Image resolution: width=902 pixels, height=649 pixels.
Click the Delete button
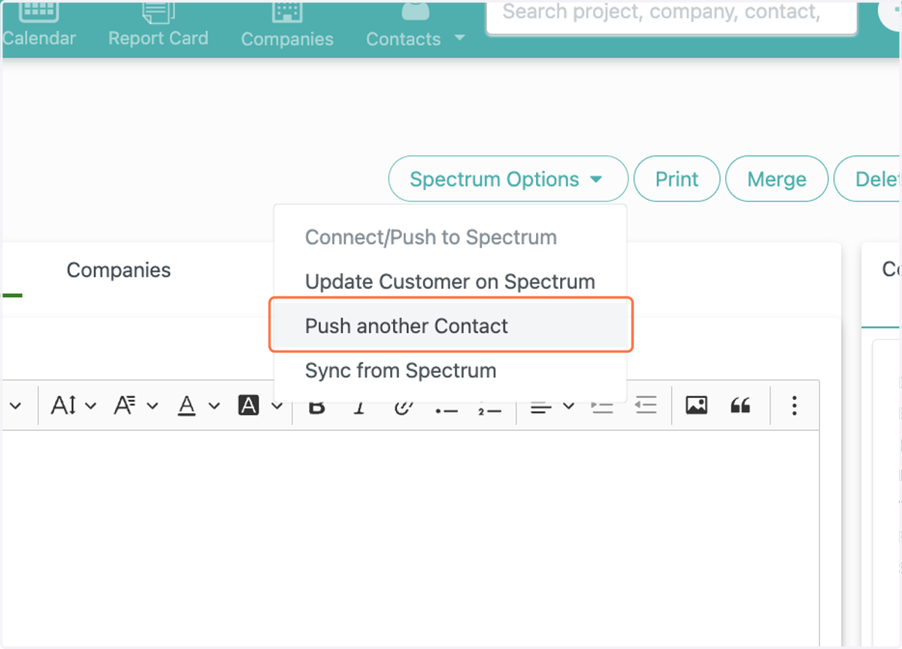tap(868, 179)
